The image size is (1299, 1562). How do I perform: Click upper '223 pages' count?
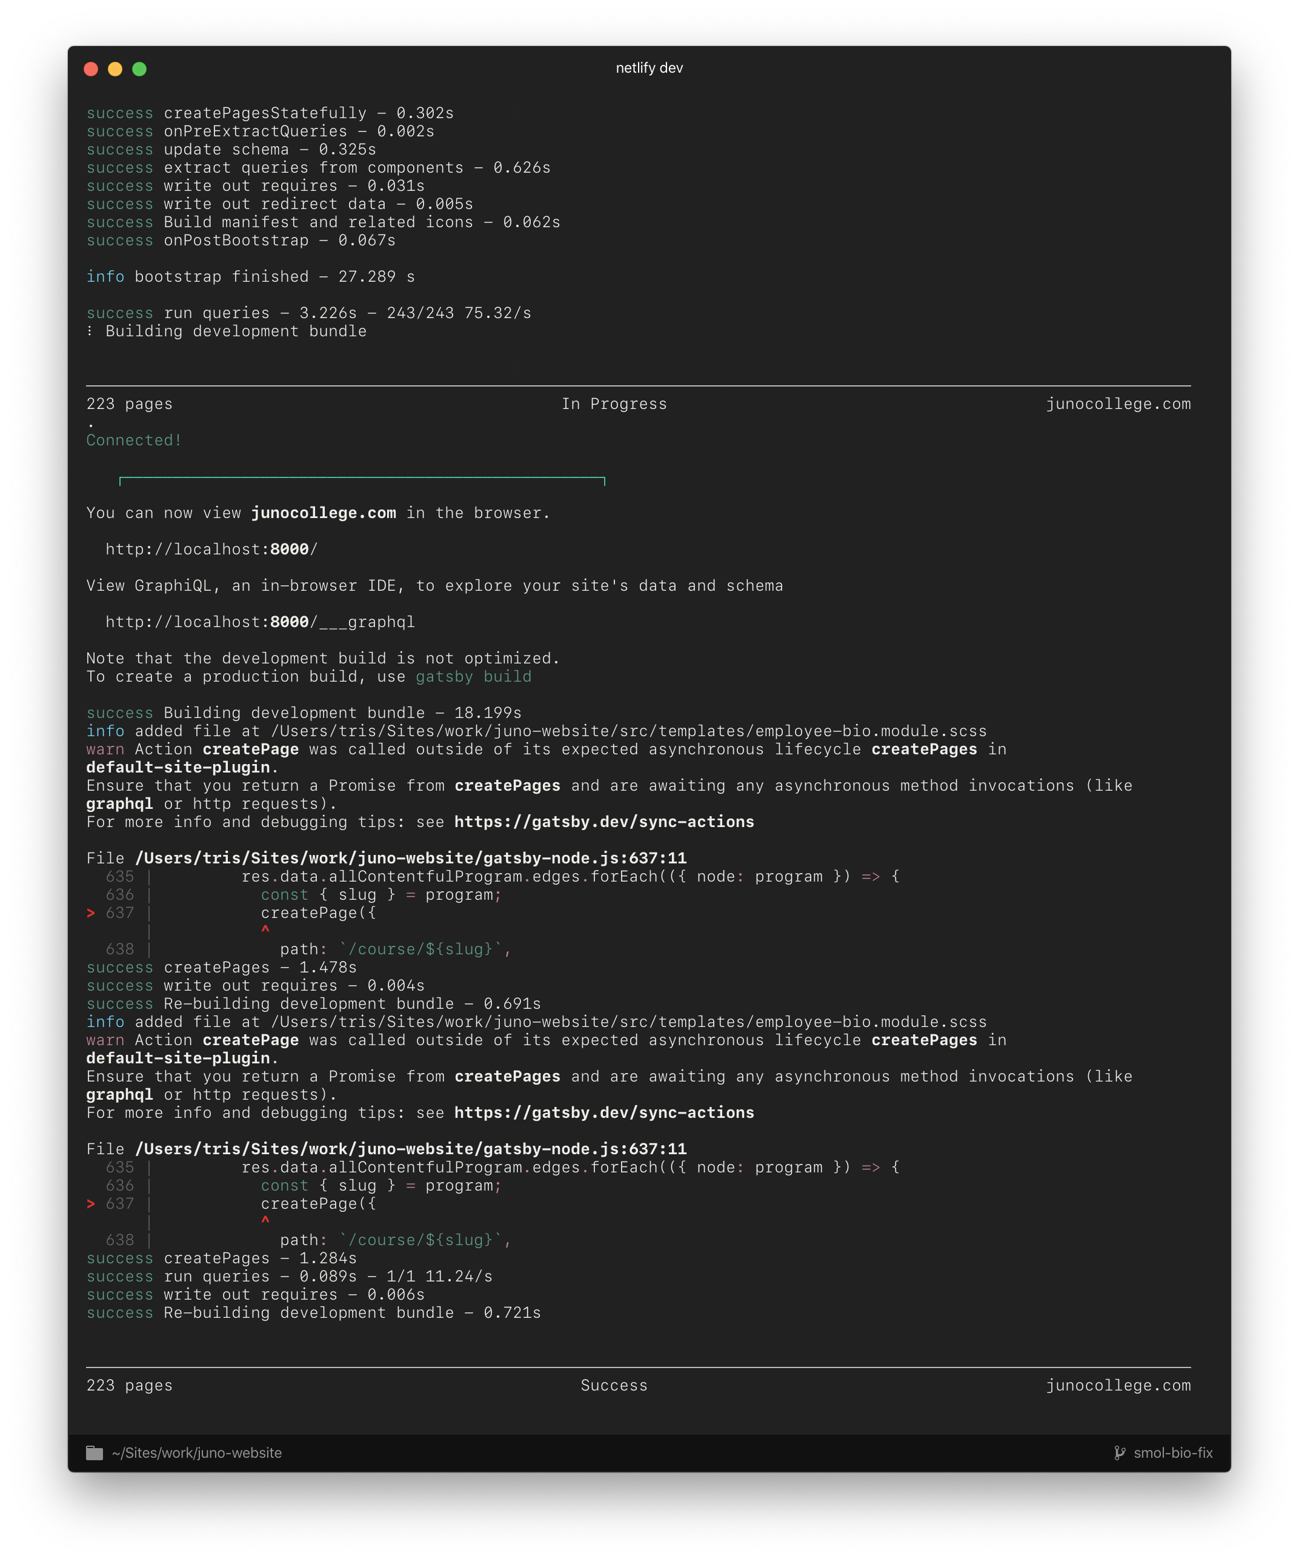point(130,404)
